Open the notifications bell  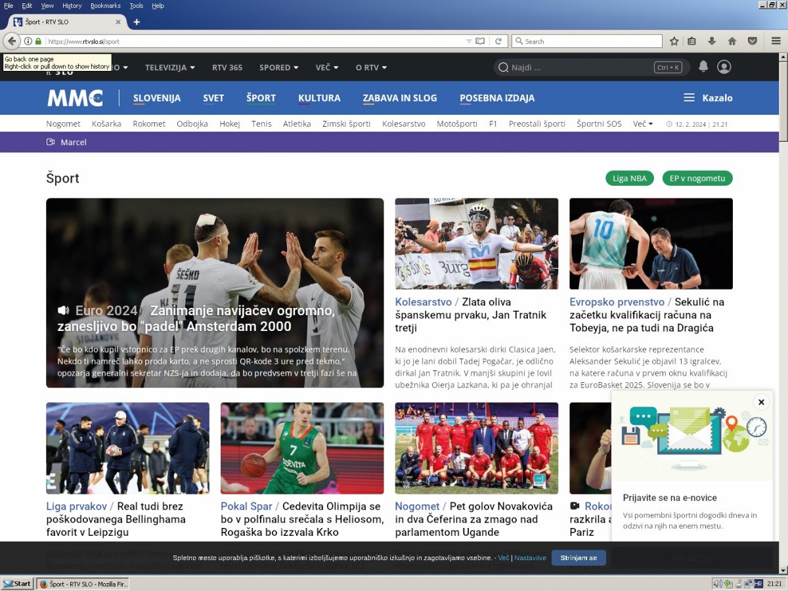click(703, 66)
